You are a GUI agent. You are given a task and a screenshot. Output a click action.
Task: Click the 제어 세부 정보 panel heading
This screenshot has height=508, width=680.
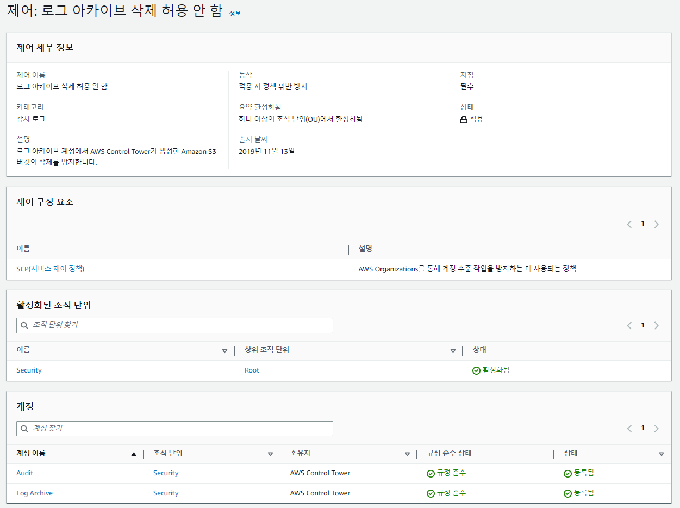[x=45, y=47]
